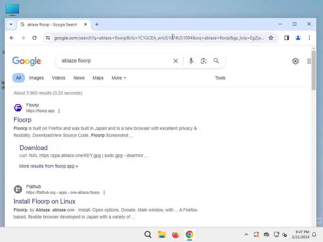Open File Explorer from taskbar
The height and width of the screenshot is (242, 323).
[162, 234]
